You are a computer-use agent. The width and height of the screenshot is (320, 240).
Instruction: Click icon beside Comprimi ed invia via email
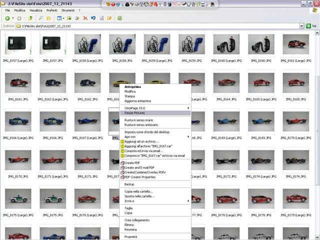(x=122, y=151)
